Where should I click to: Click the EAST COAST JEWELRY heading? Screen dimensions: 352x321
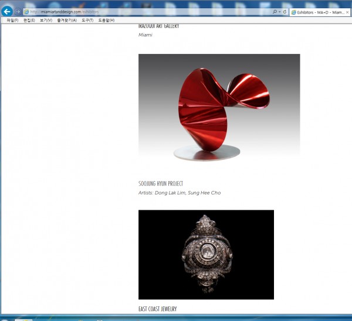(158, 309)
